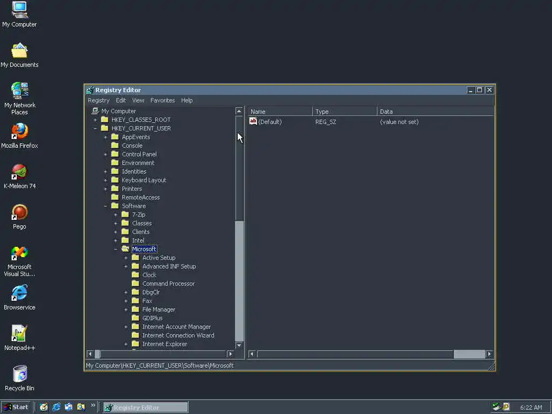Expand the 7-Zip key
The image size is (552, 414).
coord(115,215)
